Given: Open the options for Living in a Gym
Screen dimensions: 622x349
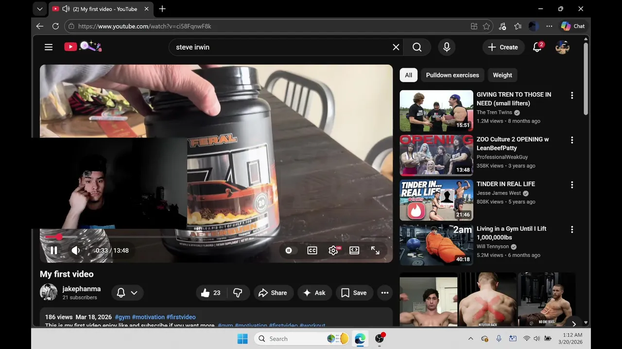Looking at the screenshot, I should pyautogui.click(x=572, y=229).
